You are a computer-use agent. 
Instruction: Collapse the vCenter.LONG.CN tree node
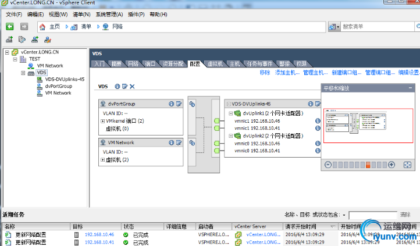7,52
